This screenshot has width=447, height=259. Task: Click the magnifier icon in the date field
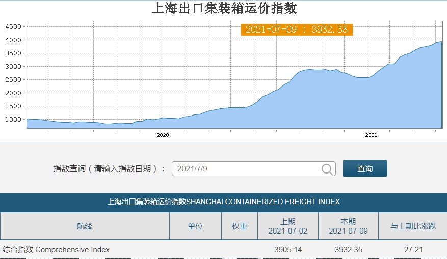[327, 169]
